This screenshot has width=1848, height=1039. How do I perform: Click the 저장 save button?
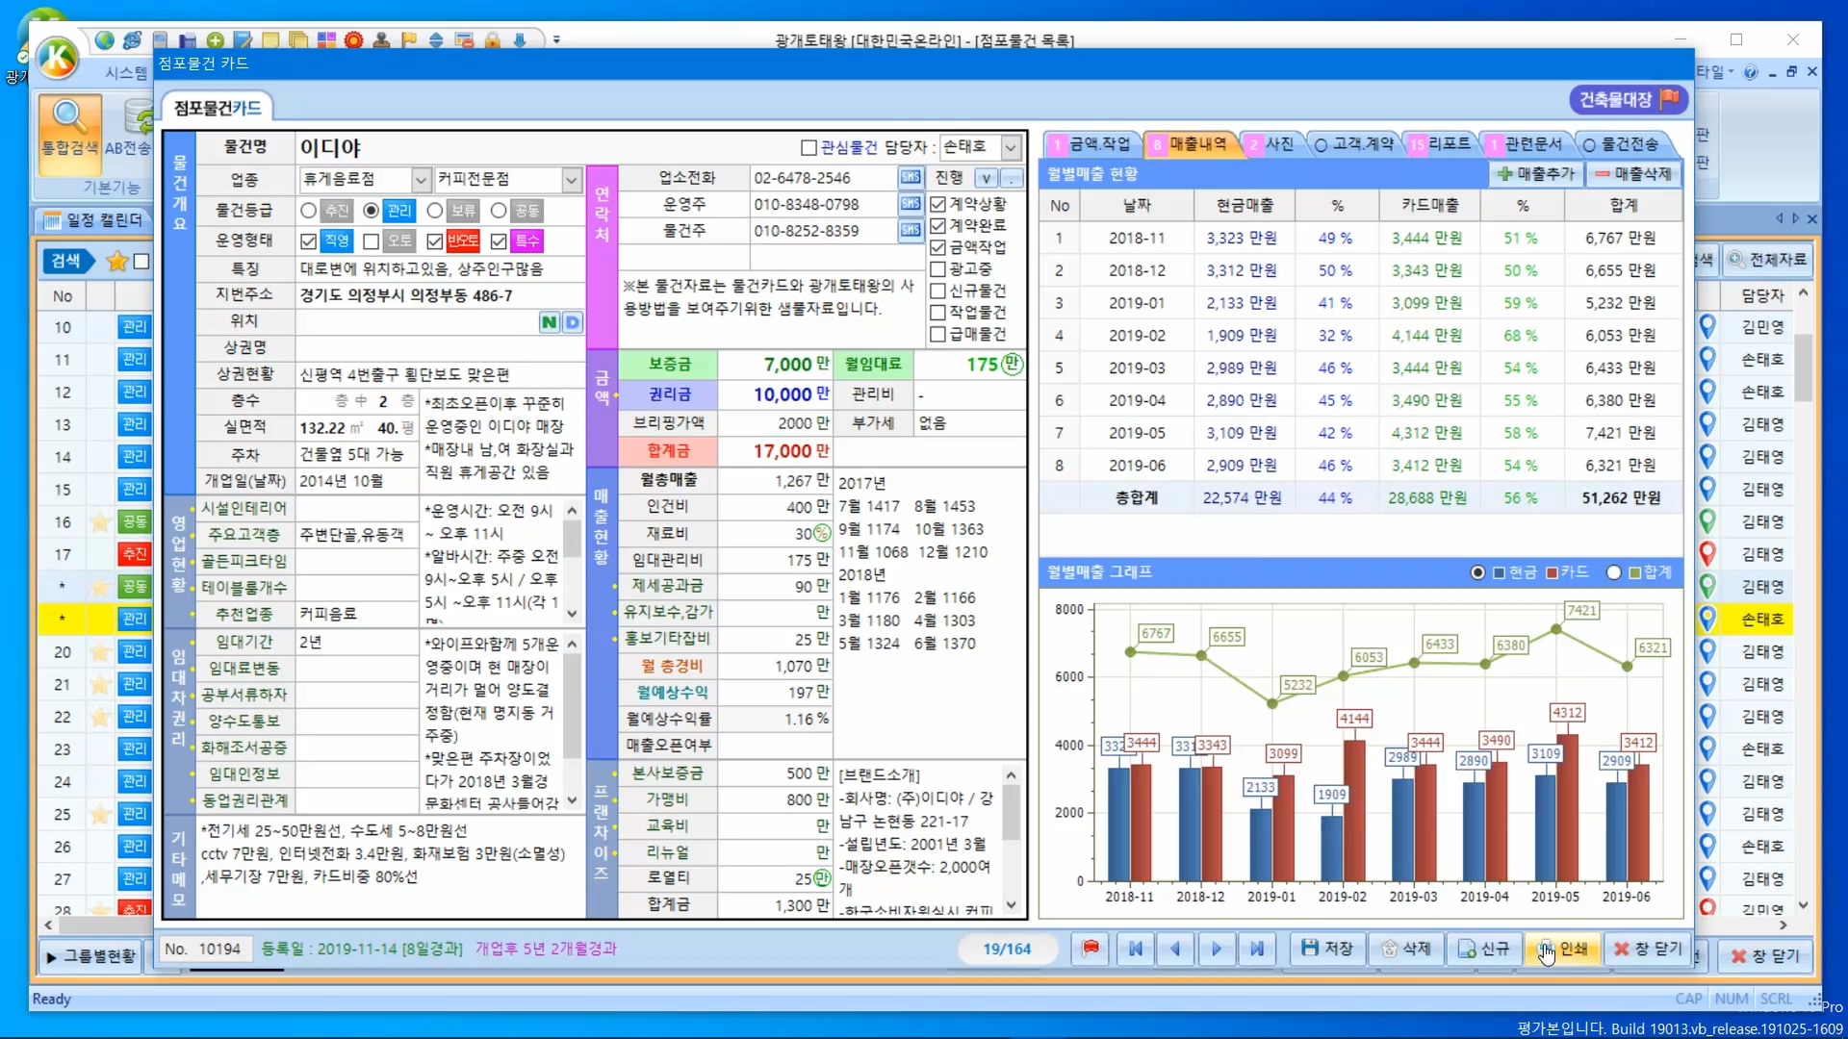point(1327,949)
